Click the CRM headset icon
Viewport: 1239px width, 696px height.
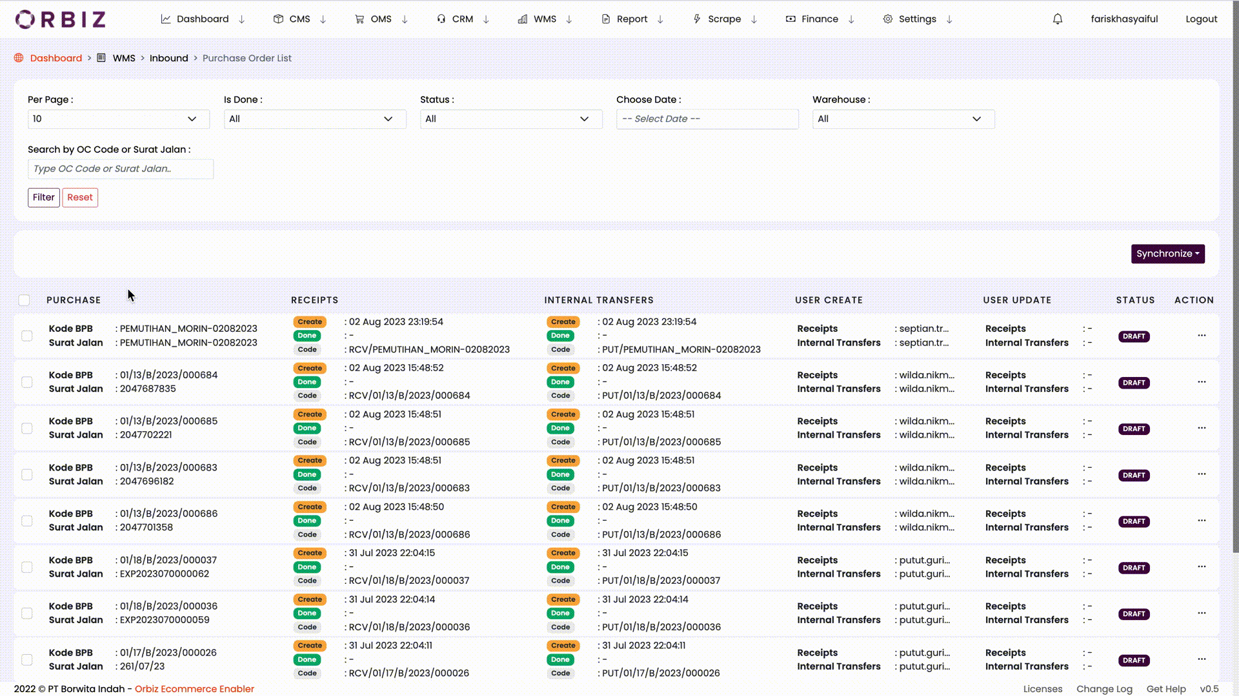click(x=441, y=19)
